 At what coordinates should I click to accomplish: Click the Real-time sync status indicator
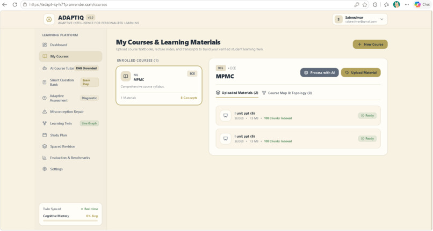[89, 209]
